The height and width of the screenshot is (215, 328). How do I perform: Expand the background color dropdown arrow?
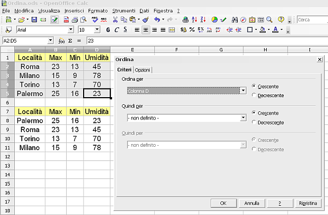pyautogui.click(x=269, y=29)
